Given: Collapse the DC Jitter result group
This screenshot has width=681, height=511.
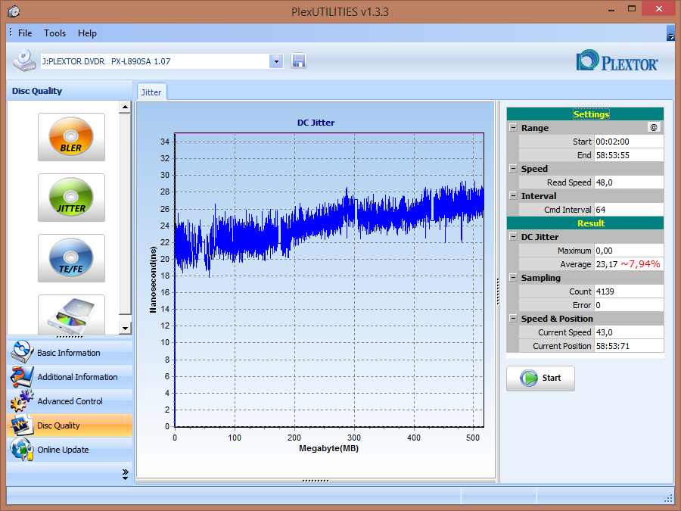Looking at the screenshot, I should [x=513, y=236].
